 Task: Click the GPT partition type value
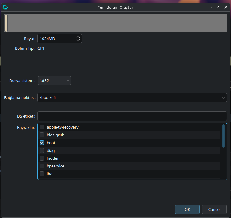(x=41, y=48)
